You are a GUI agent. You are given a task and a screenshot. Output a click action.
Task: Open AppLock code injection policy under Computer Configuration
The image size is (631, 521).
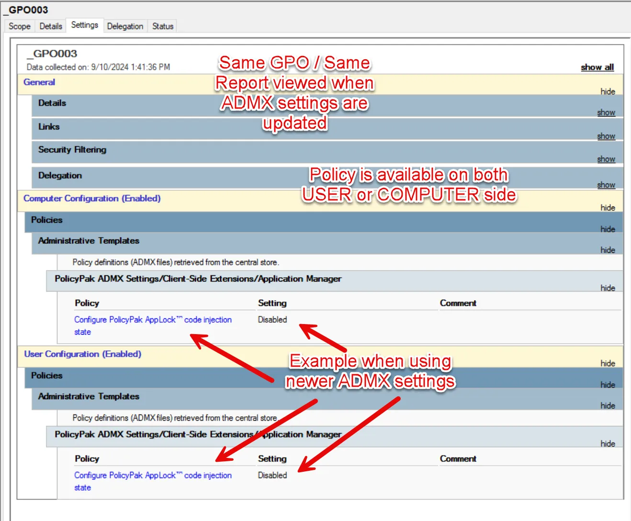point(153,320)
